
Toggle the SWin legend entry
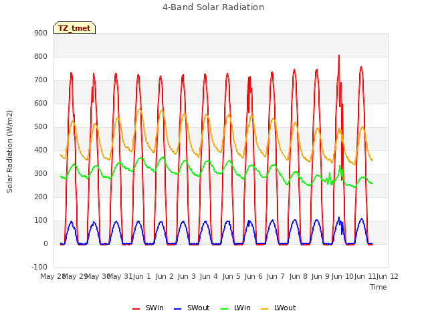(148, 308)
